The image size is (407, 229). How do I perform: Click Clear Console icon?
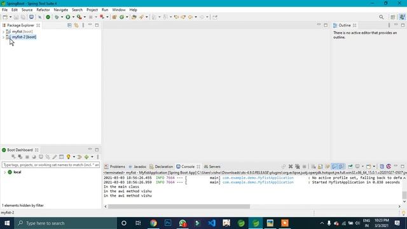pyautogui.click(x=314, y=167)
